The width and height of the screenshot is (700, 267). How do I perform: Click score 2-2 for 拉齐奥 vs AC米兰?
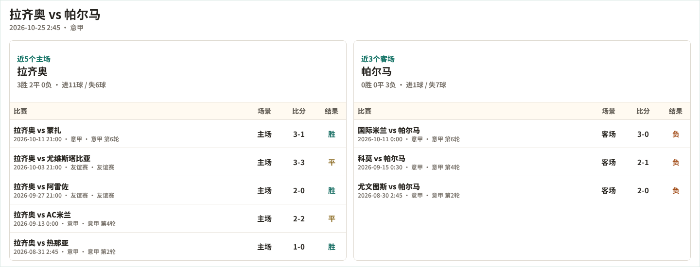(299, 218)
